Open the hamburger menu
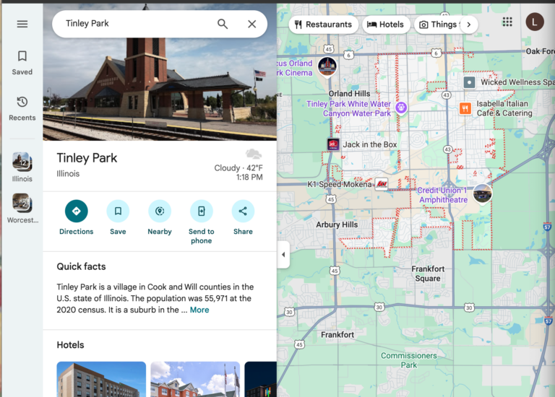 click(x=22, y=24)
